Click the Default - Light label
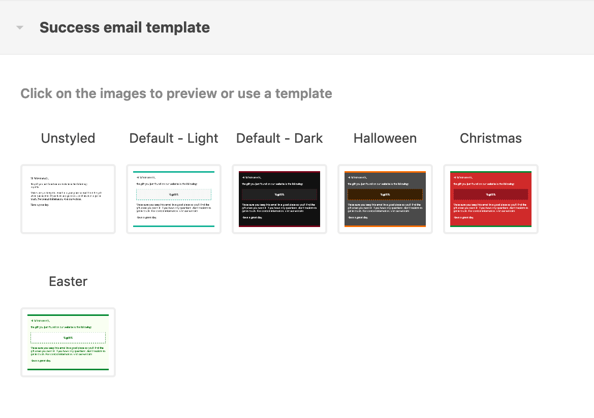This screenshot has height=418, width=594. (173, 138)
